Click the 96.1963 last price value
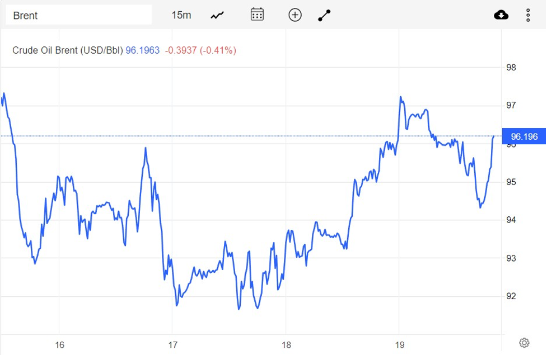 [x=143, y=50]
